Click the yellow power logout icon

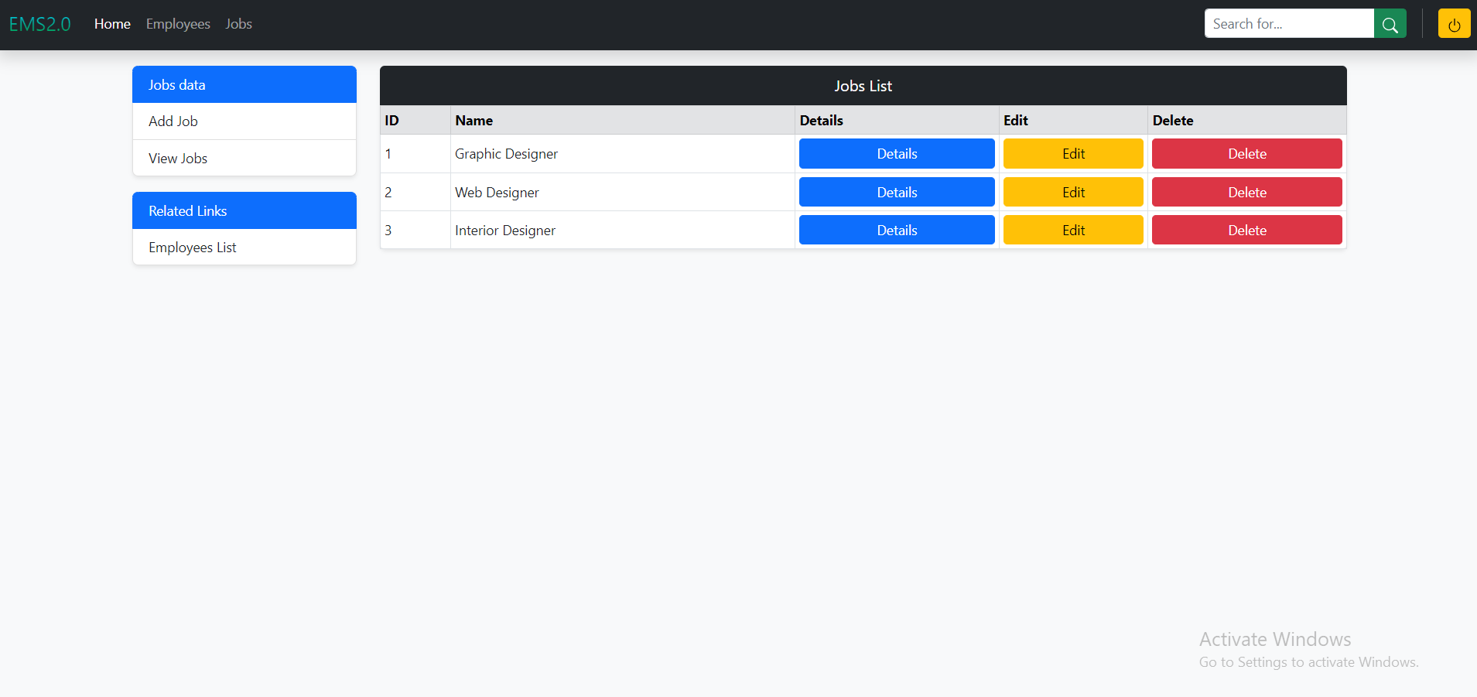tap(1454, 24)
